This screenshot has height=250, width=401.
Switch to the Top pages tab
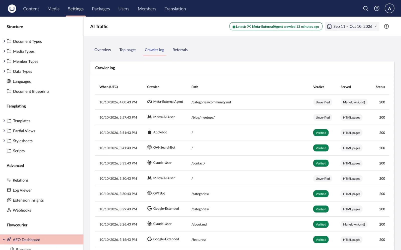pos(128,50)
